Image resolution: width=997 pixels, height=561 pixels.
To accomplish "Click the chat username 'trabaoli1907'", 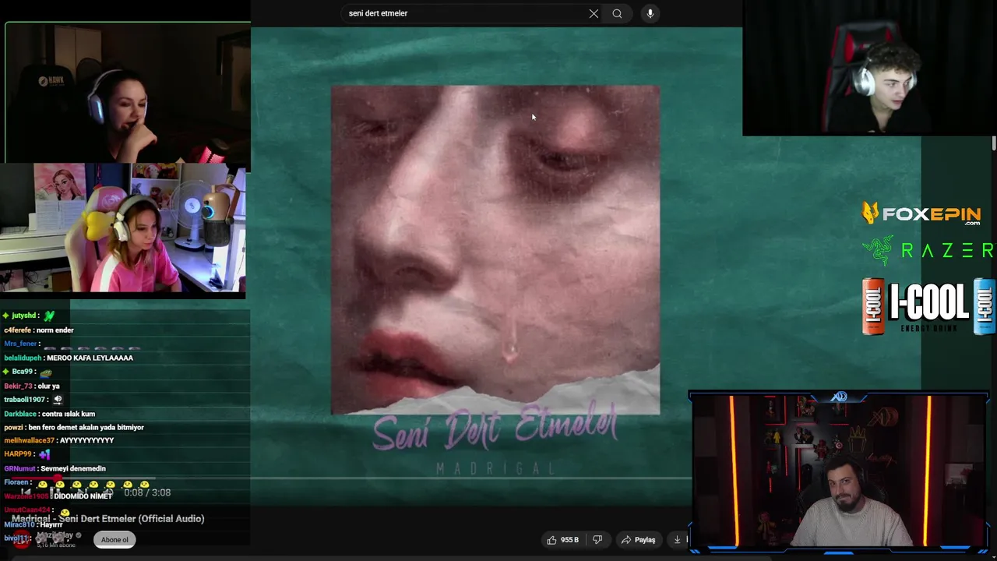I will [x=25, y=400].
